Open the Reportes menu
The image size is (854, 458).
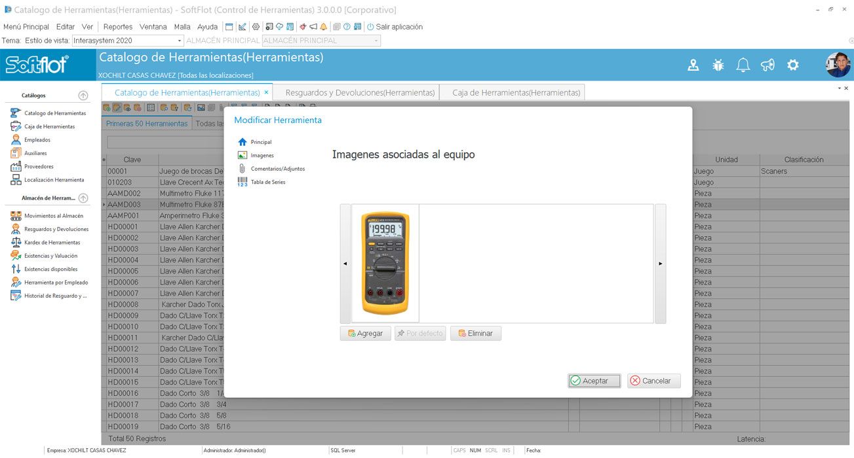(117, 27)
